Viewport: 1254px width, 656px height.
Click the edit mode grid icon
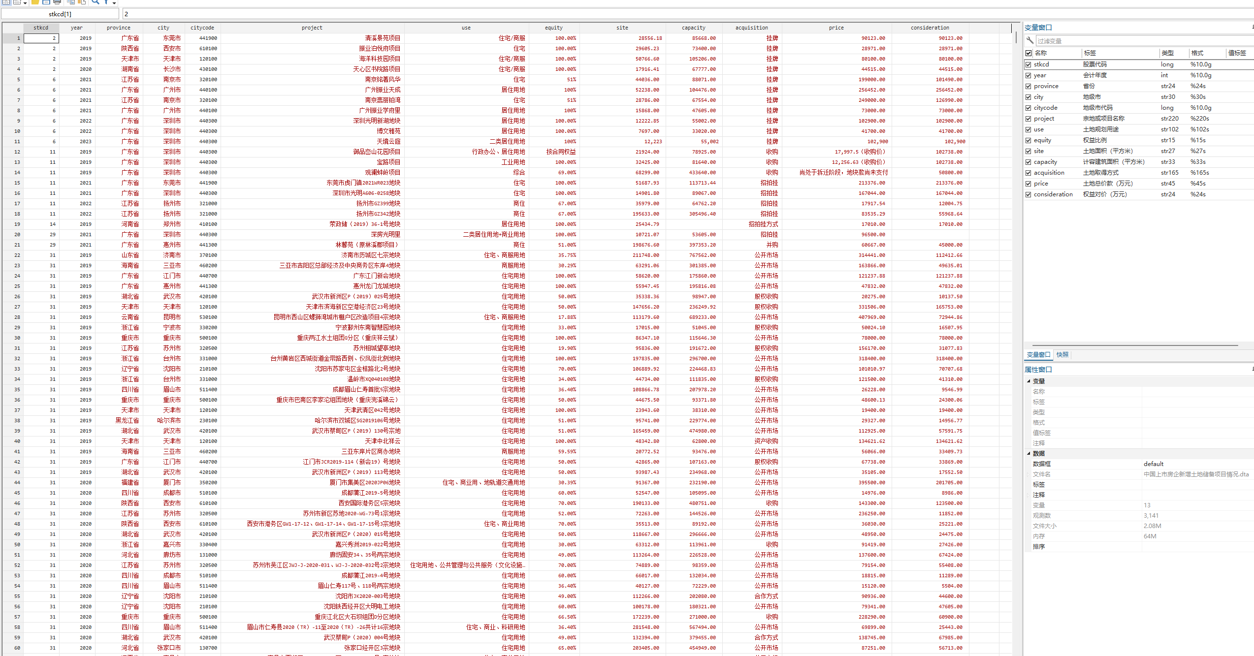[6, 2]
